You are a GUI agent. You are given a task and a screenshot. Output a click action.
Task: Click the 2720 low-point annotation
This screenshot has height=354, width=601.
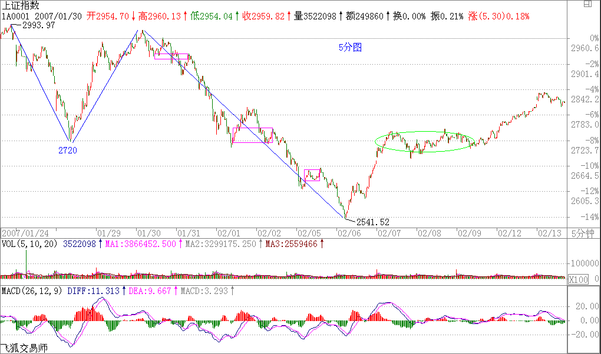(67, 150)
